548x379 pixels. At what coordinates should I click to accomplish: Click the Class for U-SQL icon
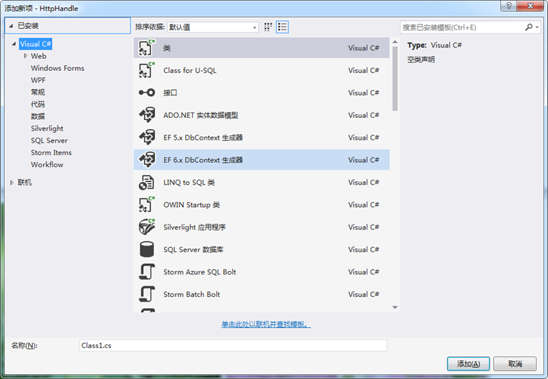[x=147, y=70]
